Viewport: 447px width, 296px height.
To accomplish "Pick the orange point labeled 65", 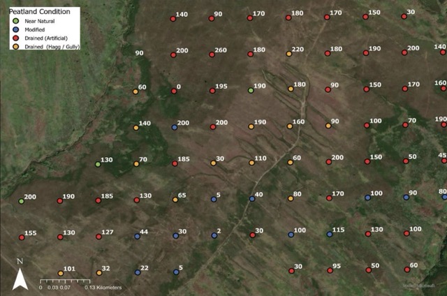I will tap(175, 200).
